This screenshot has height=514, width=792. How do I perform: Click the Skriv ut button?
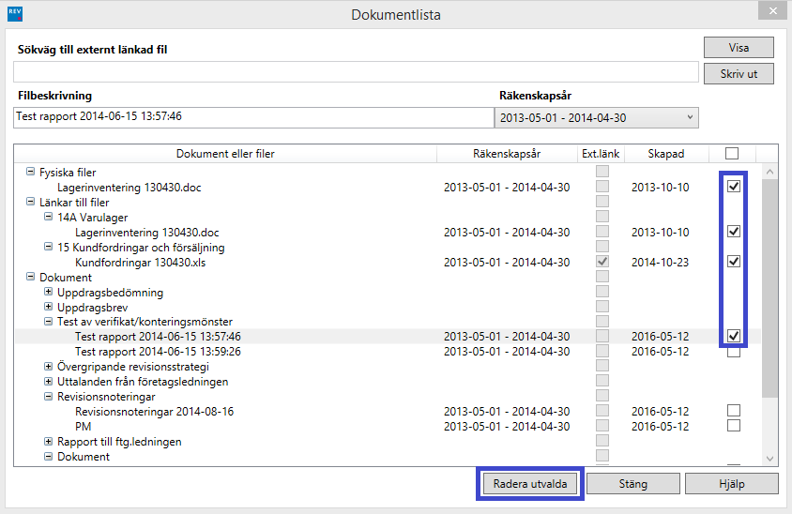pyautogui.click(x=739, y=74)
